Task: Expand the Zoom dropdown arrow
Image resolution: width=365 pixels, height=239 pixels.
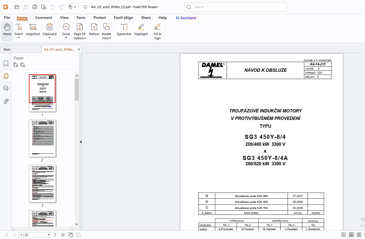Action: coord(66,38)
